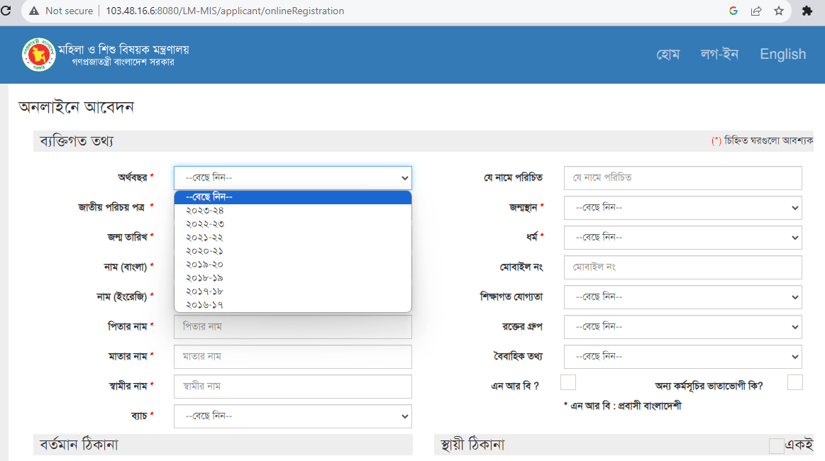Open the browser extensions puzzle icon
Screen dimensions: 825x461
[x=807, y=11]
